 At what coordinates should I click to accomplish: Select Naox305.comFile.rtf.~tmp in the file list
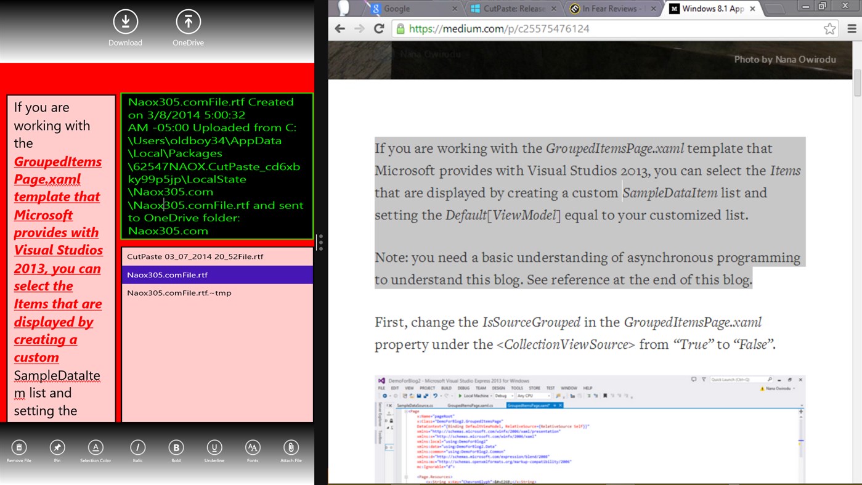click(218, 293)
